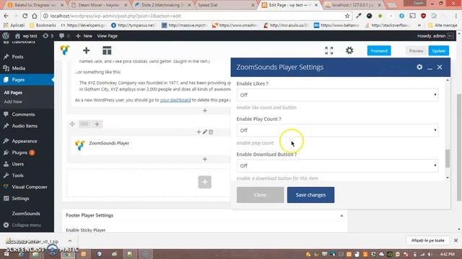Click the large gray add-element plus button
462x259 pixels.
[x=204, y=182]
